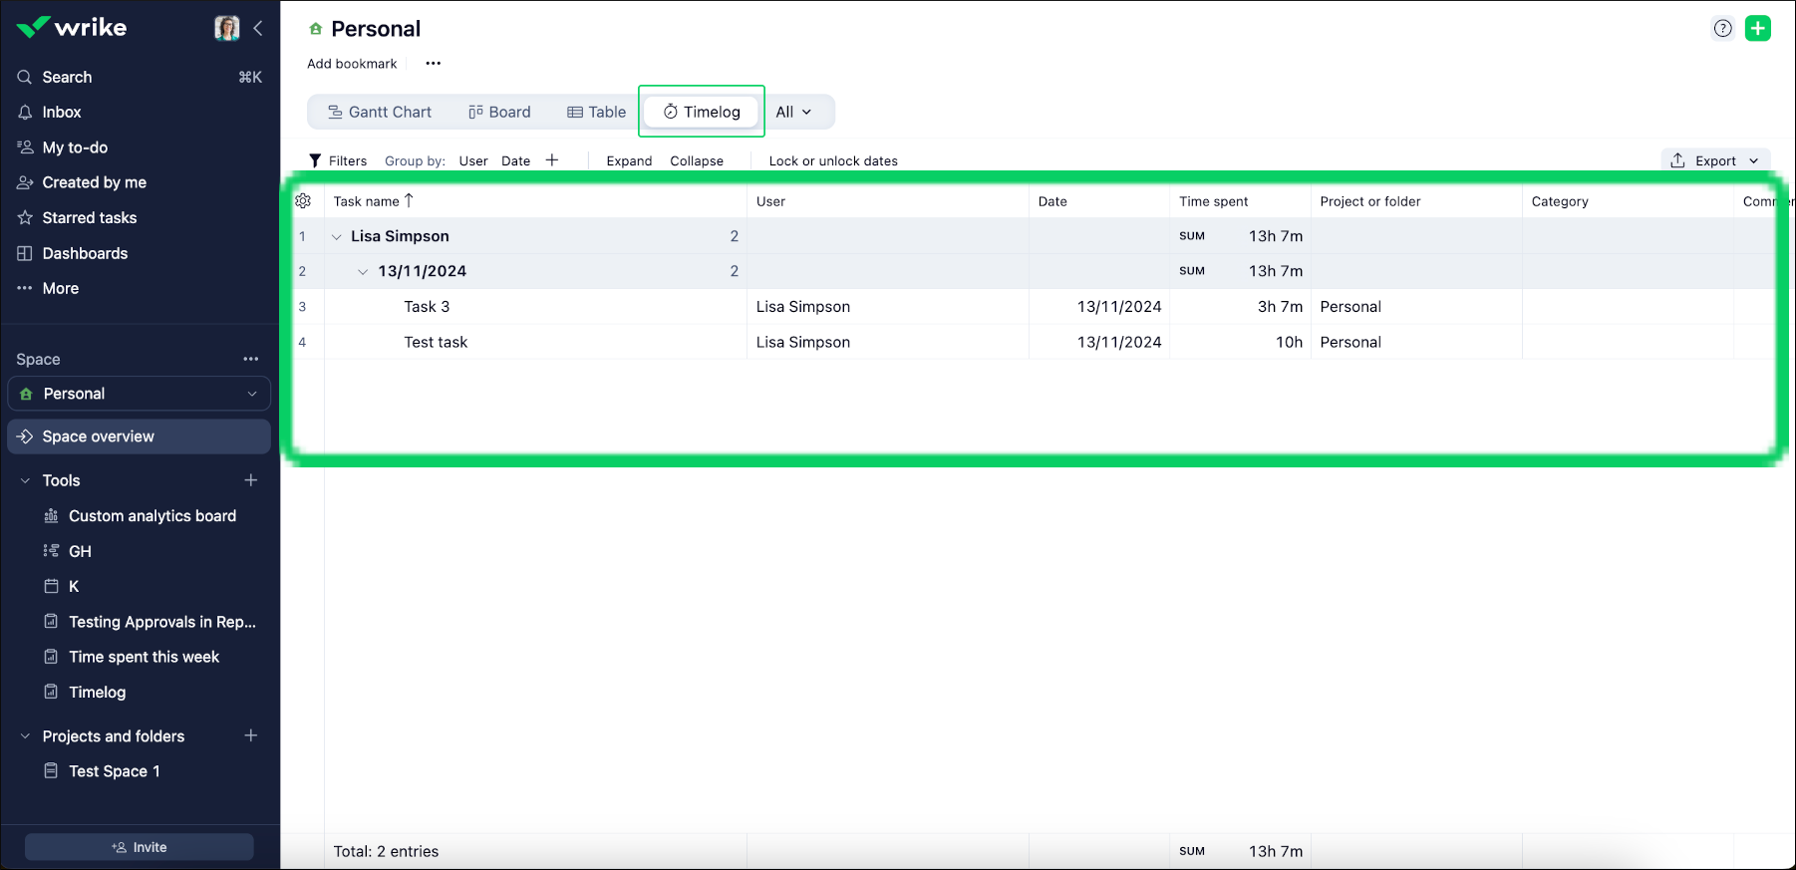Switch to the Board view tab
The image size is (1796, 870).
[x=499, y=112]
